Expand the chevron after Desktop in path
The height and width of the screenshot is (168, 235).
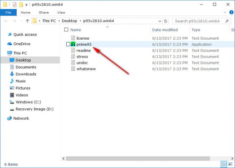[80, 21]
